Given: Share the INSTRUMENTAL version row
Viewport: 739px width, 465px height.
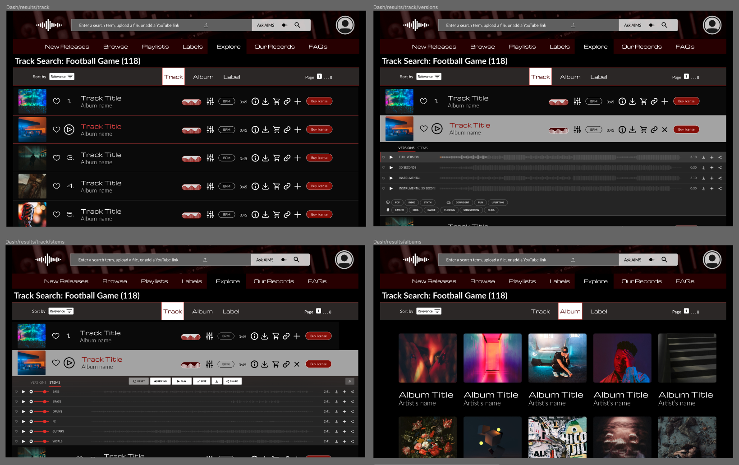Looking at the screenshot, I should pyautogui.click(x=720, y=178).
